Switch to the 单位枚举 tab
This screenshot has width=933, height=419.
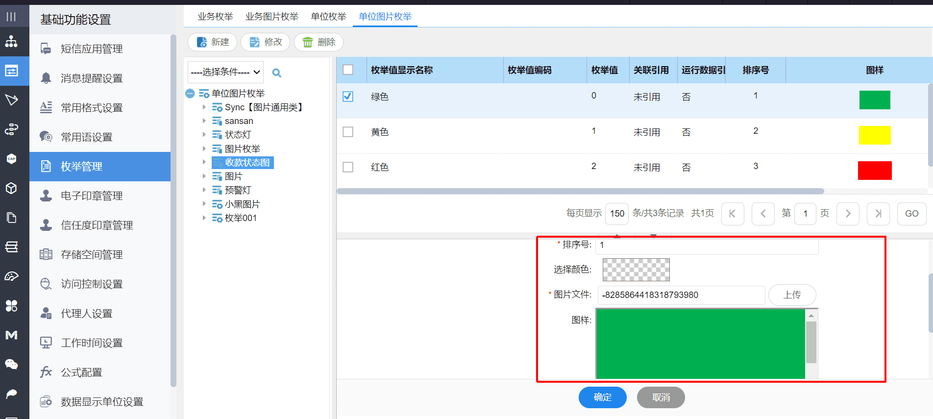point(328,17)
